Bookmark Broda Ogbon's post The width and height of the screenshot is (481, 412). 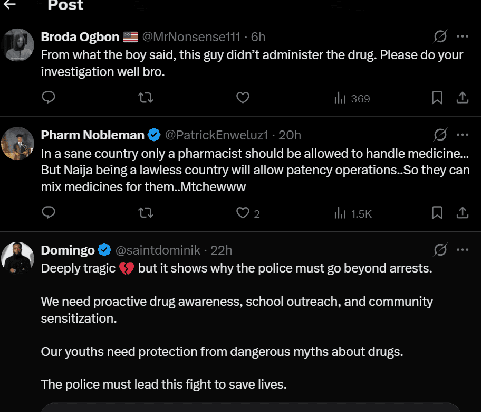click(x=437, y=98)
